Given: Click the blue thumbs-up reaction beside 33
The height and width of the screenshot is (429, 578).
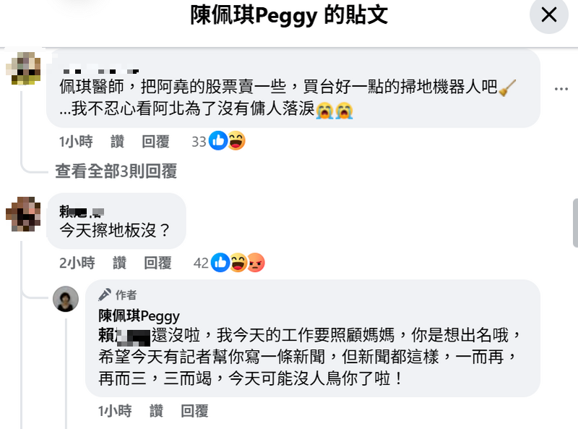Looking at the screenshot, I should pos(218,141).
